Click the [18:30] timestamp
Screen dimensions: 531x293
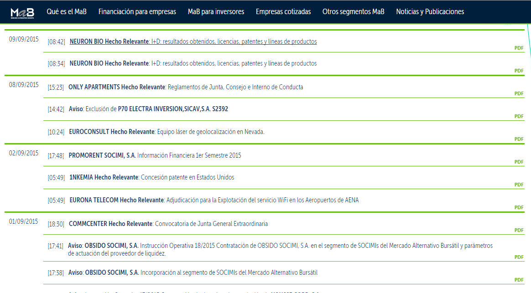coord(56,224)
